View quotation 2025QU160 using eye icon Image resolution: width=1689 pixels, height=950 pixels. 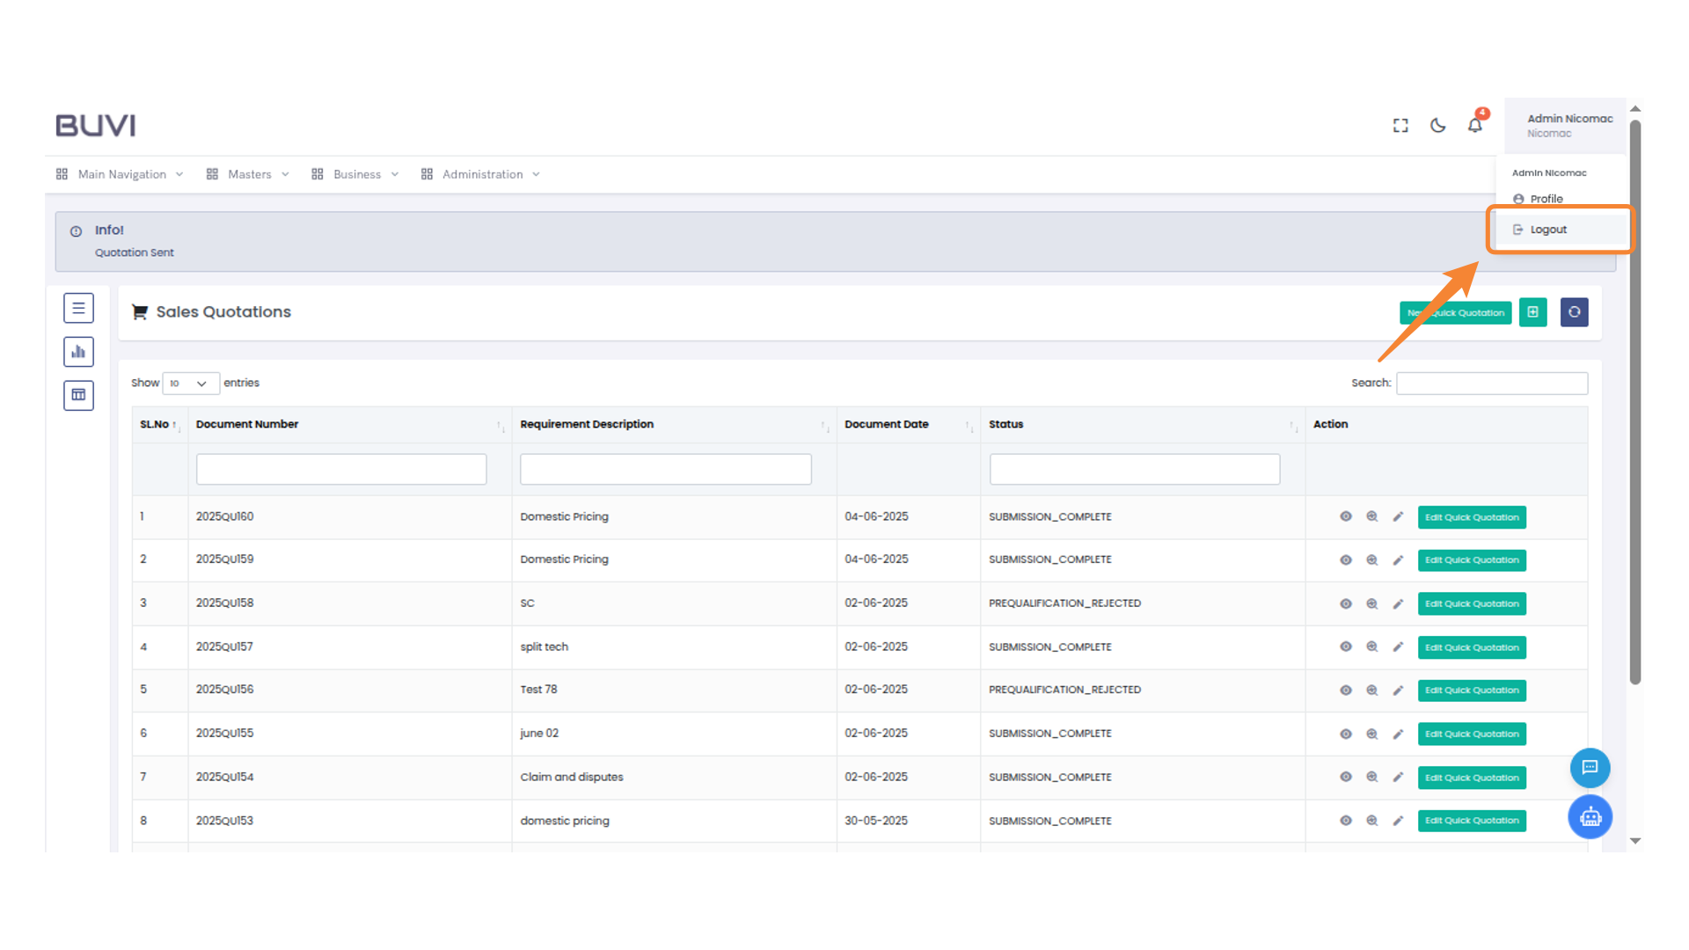tap(1345, 516)
